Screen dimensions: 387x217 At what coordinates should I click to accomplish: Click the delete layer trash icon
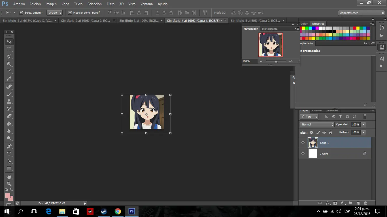pos(365,203)
